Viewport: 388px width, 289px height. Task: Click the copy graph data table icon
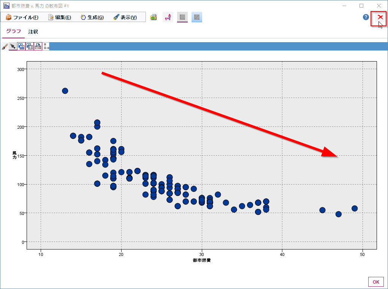(x=30, y=46)
